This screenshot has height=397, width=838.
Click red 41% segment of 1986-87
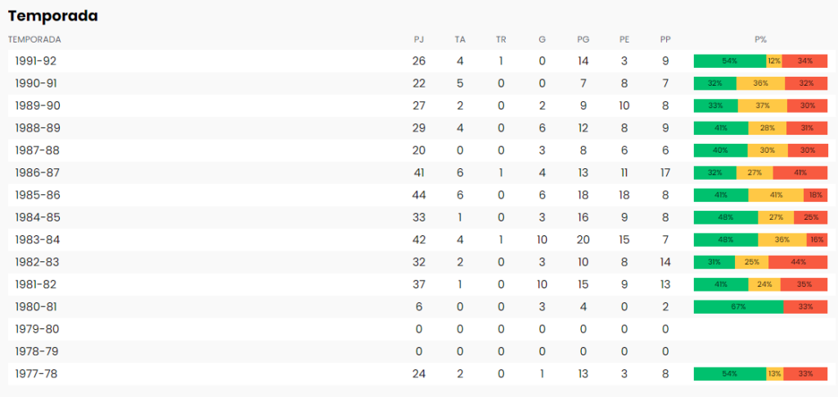pos(800,172)
